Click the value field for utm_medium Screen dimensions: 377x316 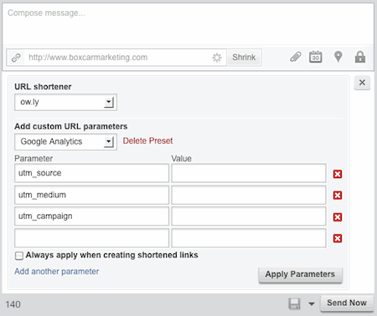coord(249,195)
